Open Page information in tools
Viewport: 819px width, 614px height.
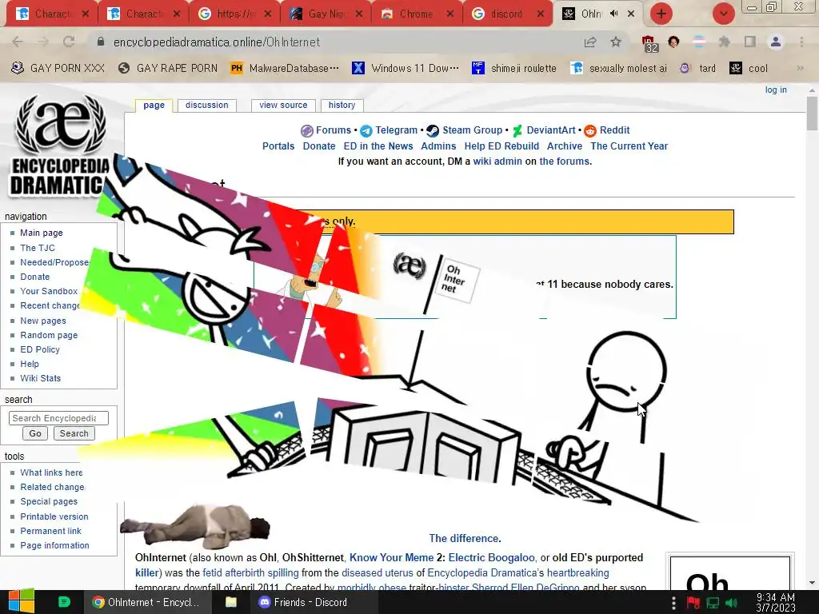[54, 545]
